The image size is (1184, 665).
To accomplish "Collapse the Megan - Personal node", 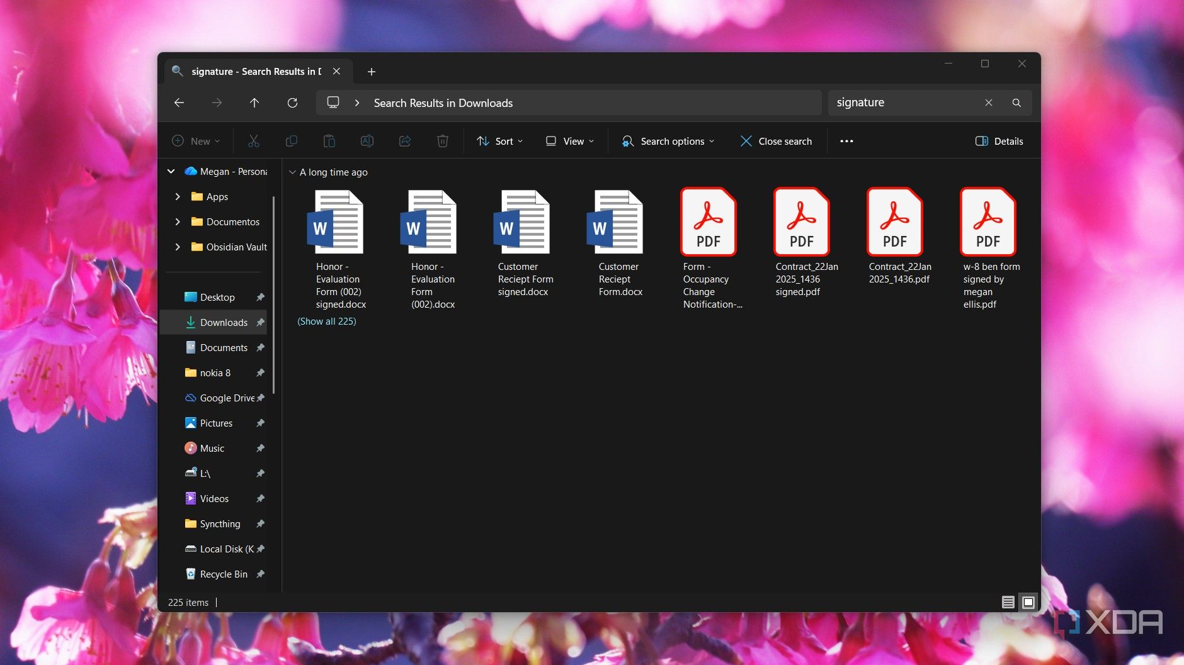I will 171,171.
